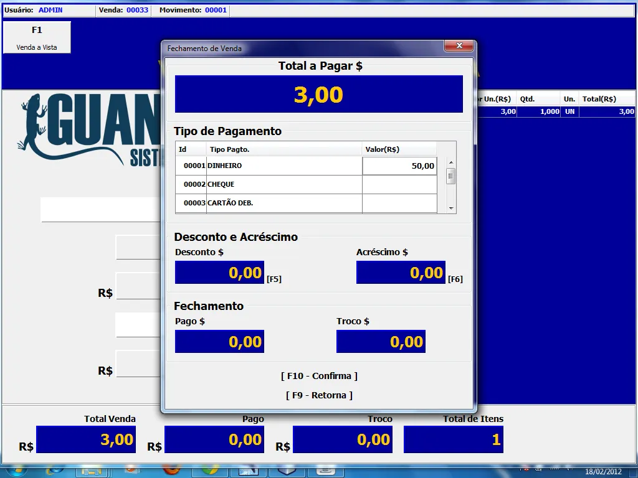Click the 00002 Id cell
Image resolution: width=638 pixels, height=478 pixels.
point(191,184)
